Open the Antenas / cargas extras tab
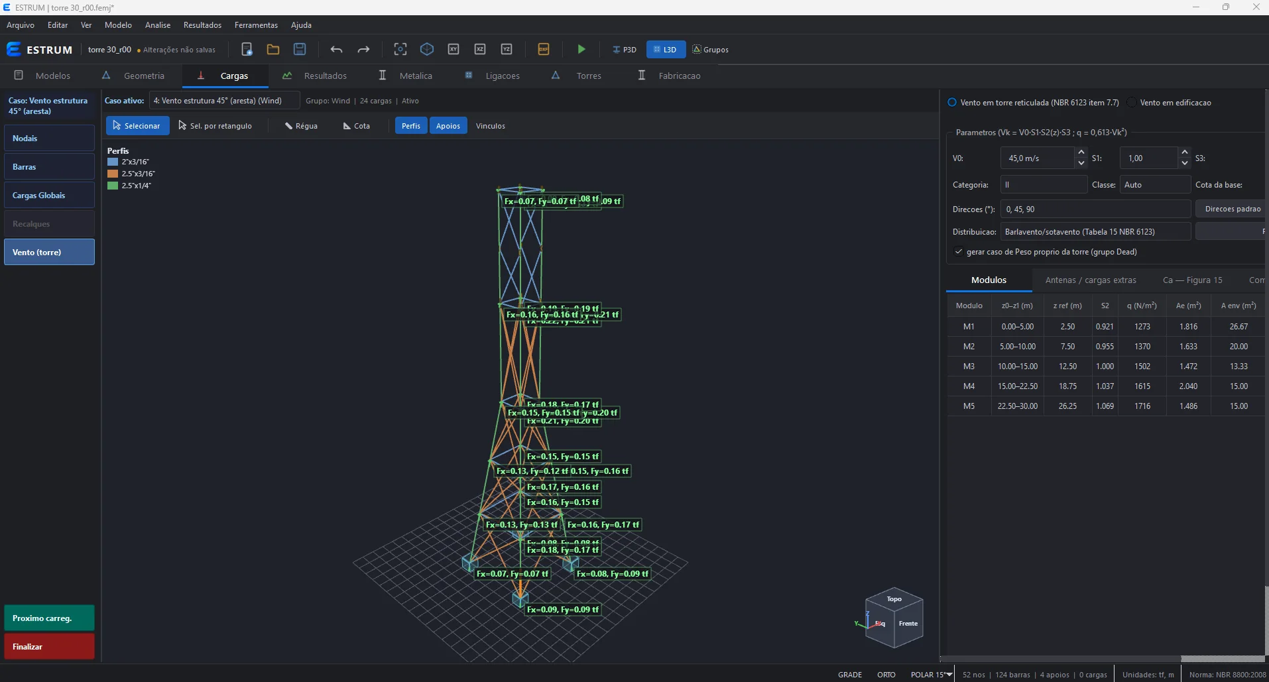Image resolution: width=1269 pixels, height=682 pixels. point(1091,280)
